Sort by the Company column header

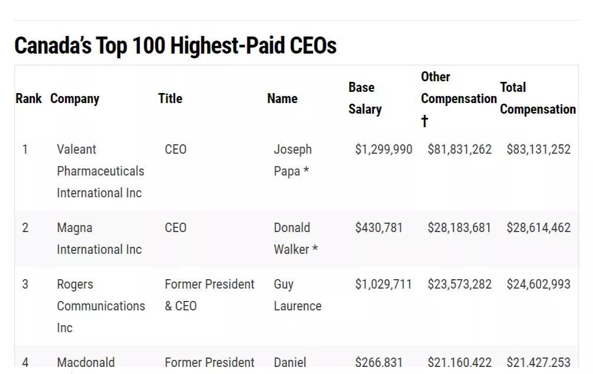point(75,98)
